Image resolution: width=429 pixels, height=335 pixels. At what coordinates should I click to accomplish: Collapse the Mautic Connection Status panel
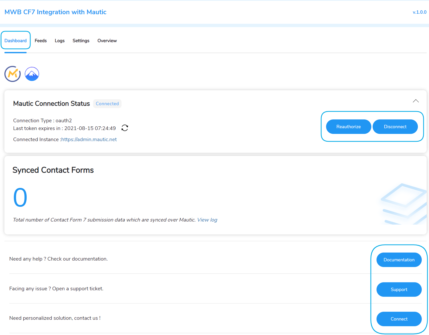click(416, 101)
